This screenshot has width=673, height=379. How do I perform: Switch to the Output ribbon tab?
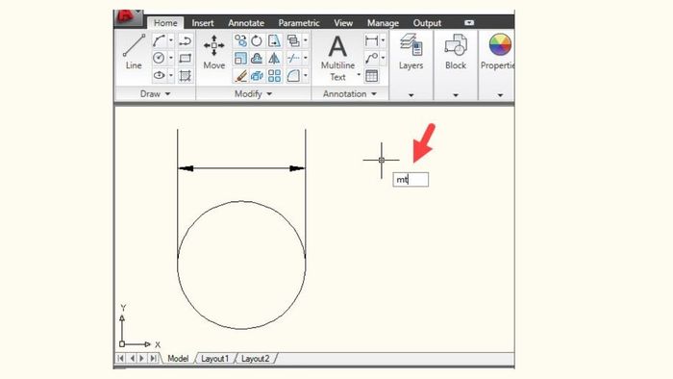tap(427, 23)
